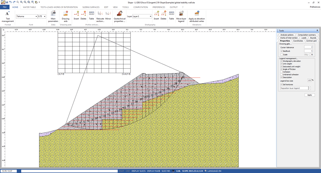The width and height of the screenshot is (321, 173).
Task: Switch to the SLIDING SURFACES ribbon tab
Action: [91, 7]
